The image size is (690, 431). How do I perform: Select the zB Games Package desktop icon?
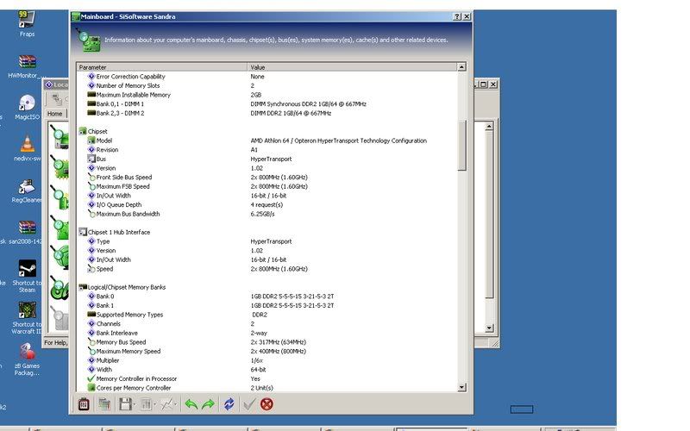click(x=27, y=359)
